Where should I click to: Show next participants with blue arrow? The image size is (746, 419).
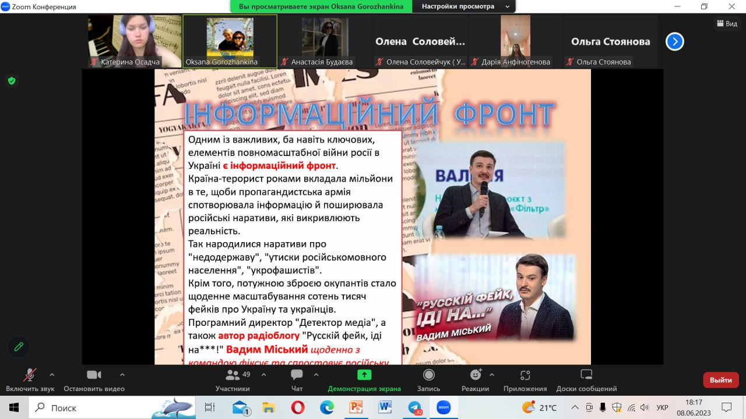tap(674, 41)
